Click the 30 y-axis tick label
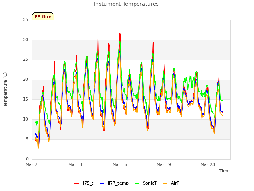 (x=25, y=40)
